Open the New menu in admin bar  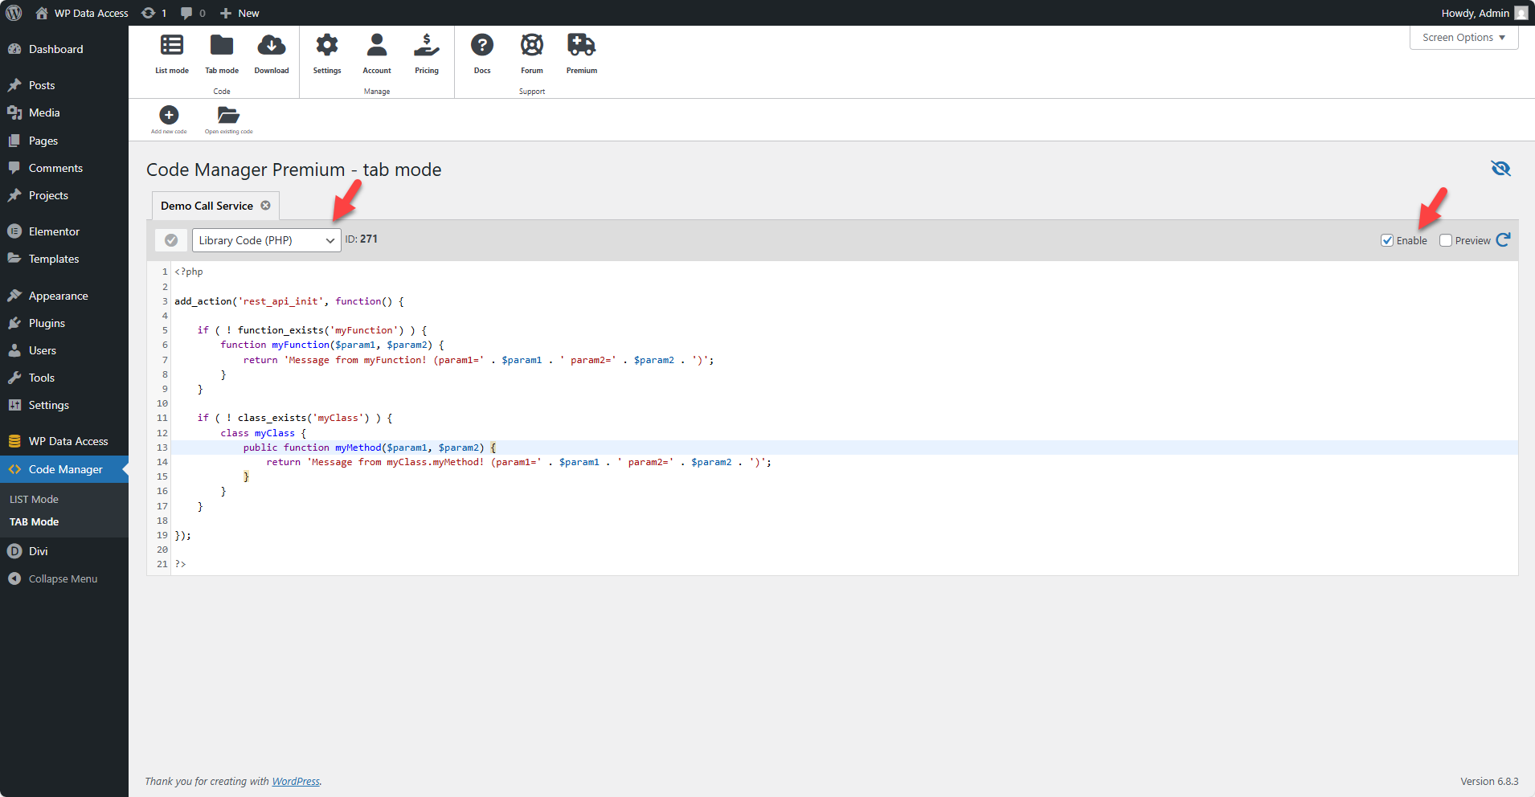[239, 13]
